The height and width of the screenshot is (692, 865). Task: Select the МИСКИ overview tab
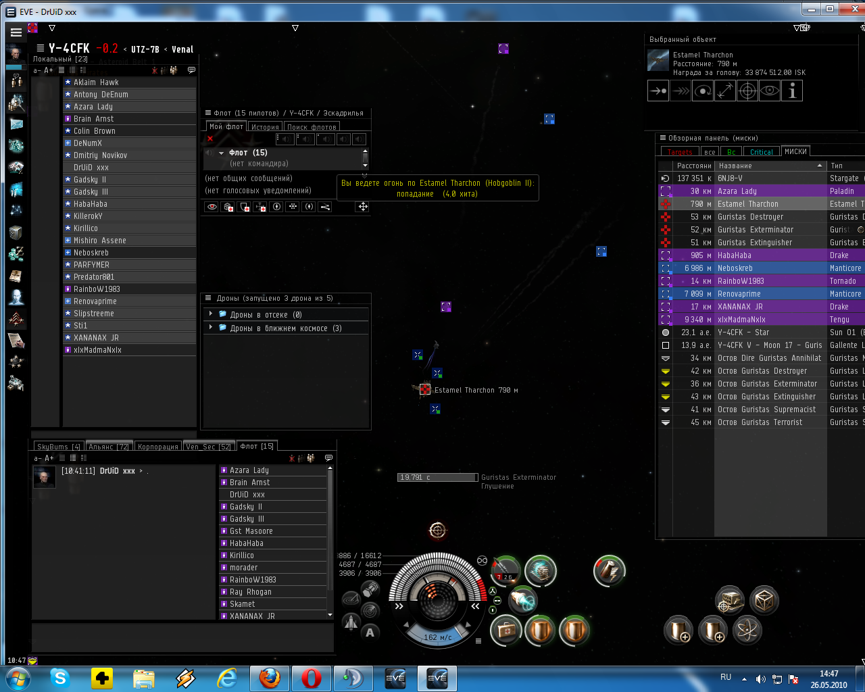pos(795,151)
